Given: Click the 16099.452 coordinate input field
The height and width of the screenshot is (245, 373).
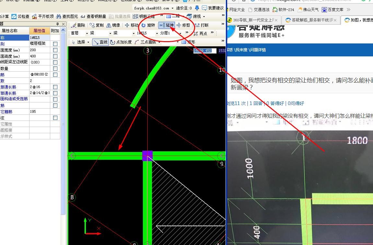Looking at the screenshot, I should coord(204,51).
